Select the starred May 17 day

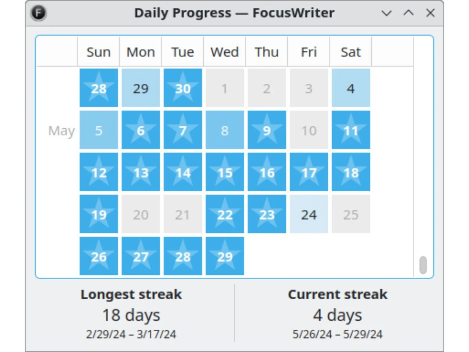(x=309, y=172)
